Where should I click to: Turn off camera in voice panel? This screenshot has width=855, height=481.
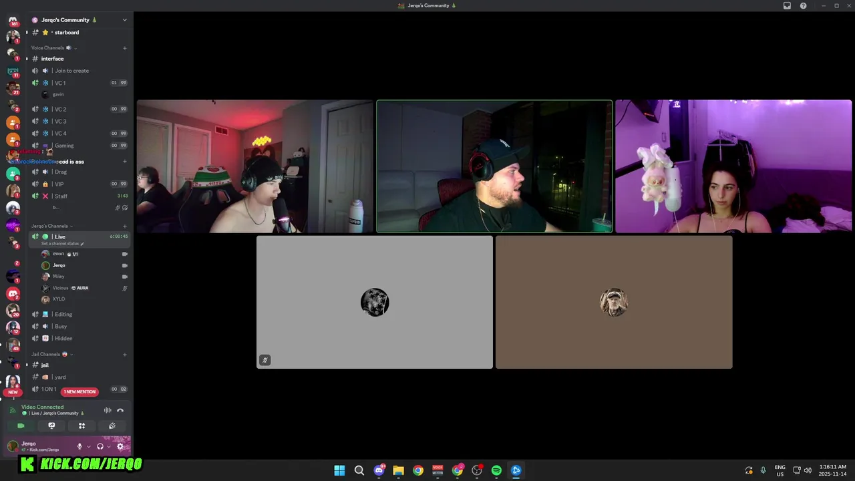tap(21, 426)
